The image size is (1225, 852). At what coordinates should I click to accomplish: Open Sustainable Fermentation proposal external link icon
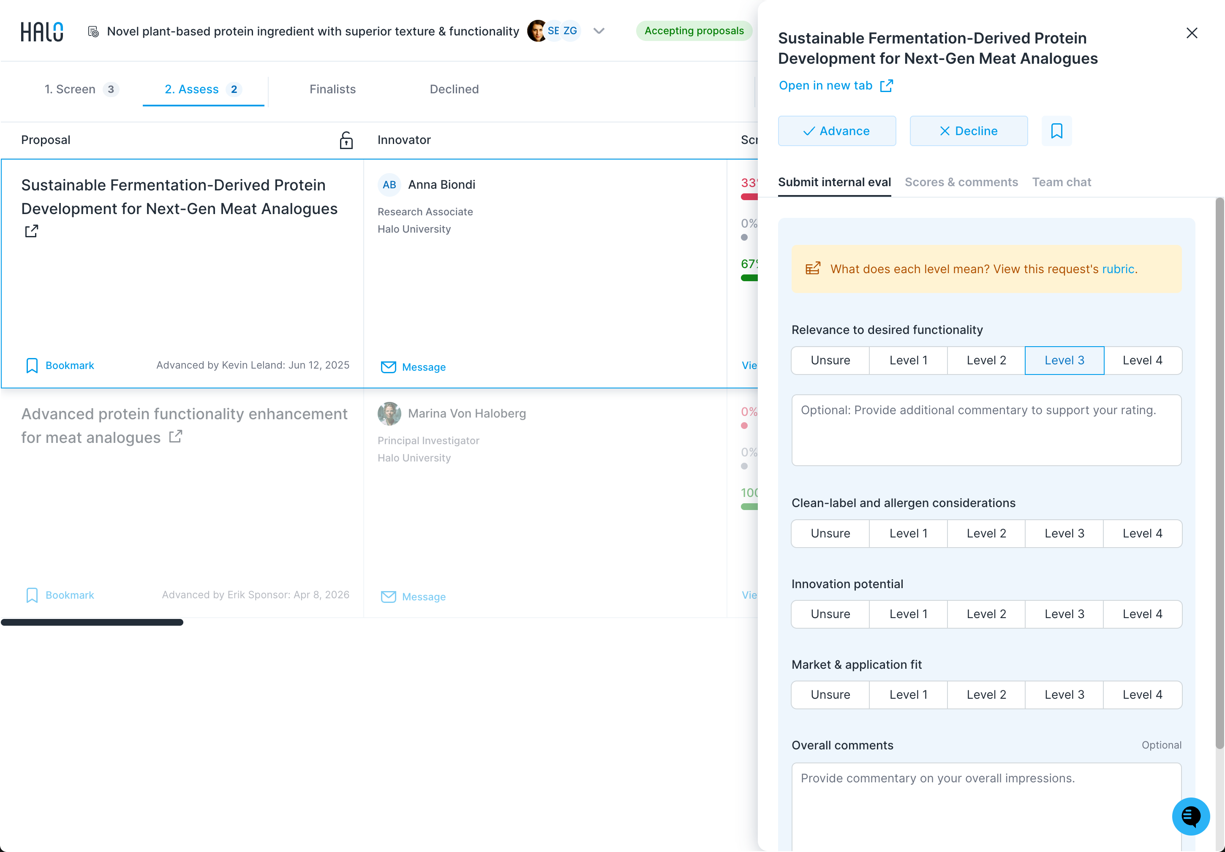[32, 231]
